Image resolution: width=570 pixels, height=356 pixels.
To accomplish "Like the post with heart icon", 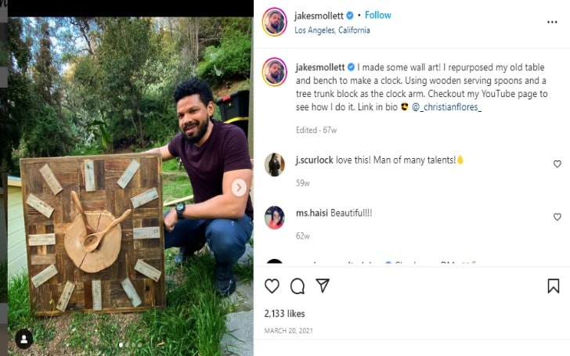I will point(272,286).
